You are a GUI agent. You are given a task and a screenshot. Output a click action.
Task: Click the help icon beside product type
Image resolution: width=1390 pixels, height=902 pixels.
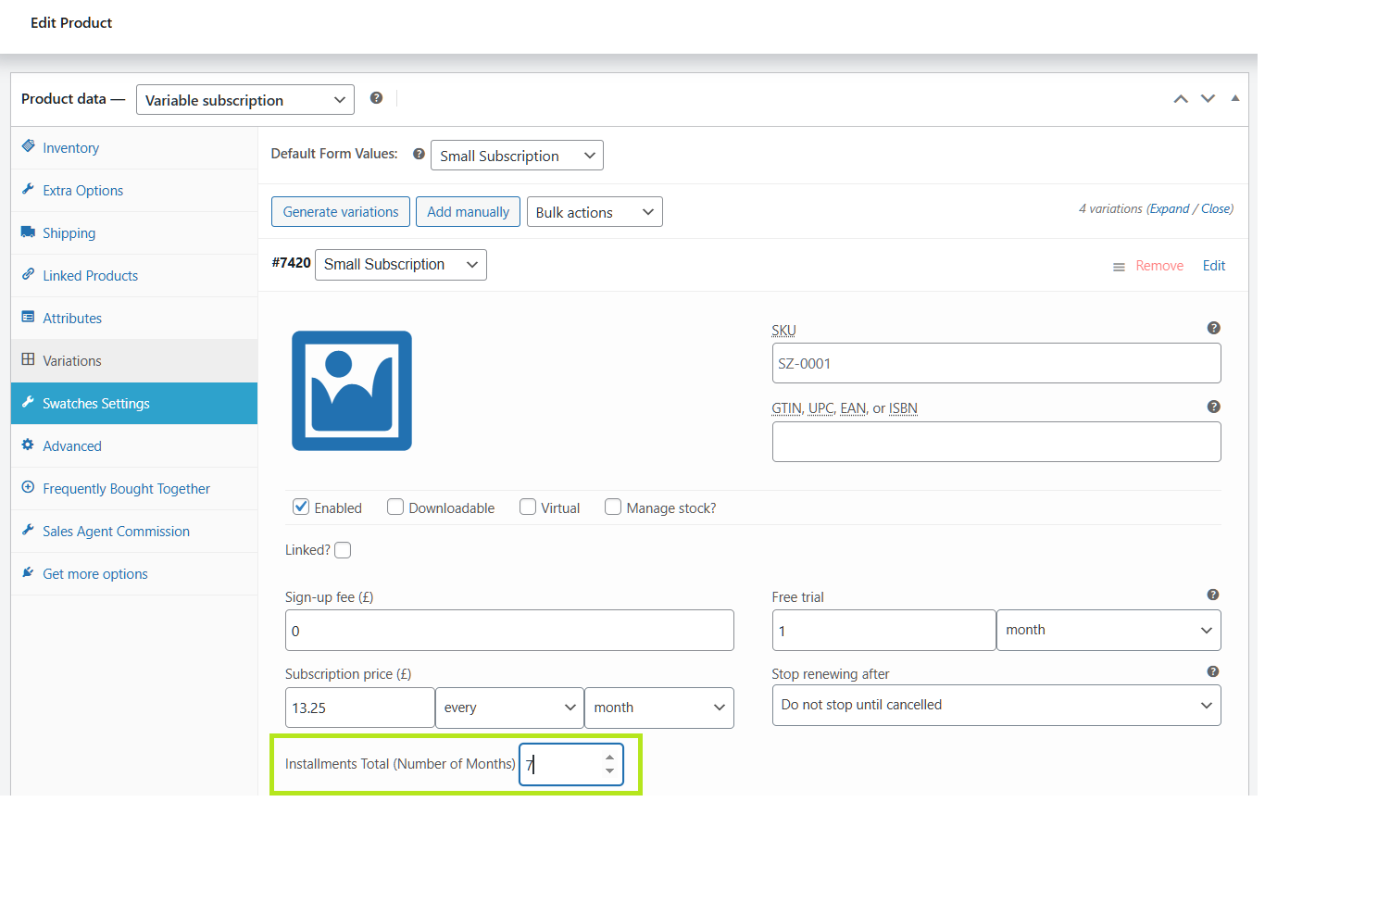coord(376,98)
